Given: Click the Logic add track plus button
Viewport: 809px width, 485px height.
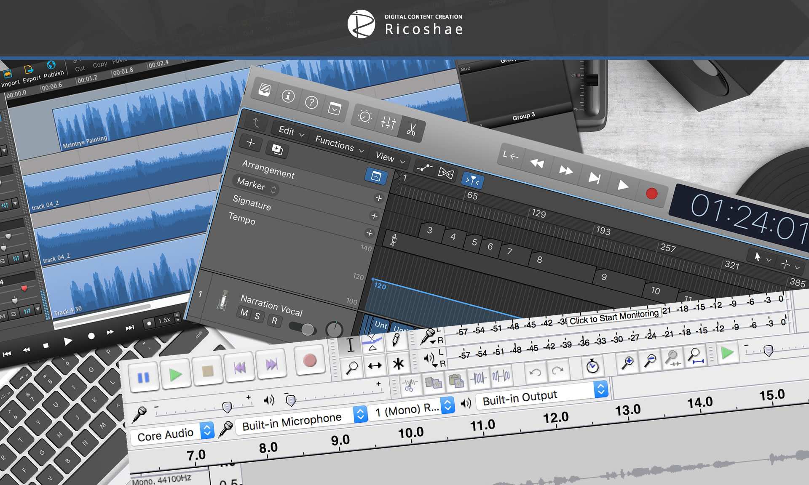Looking at the screenshot, I should tap(250, 143).
